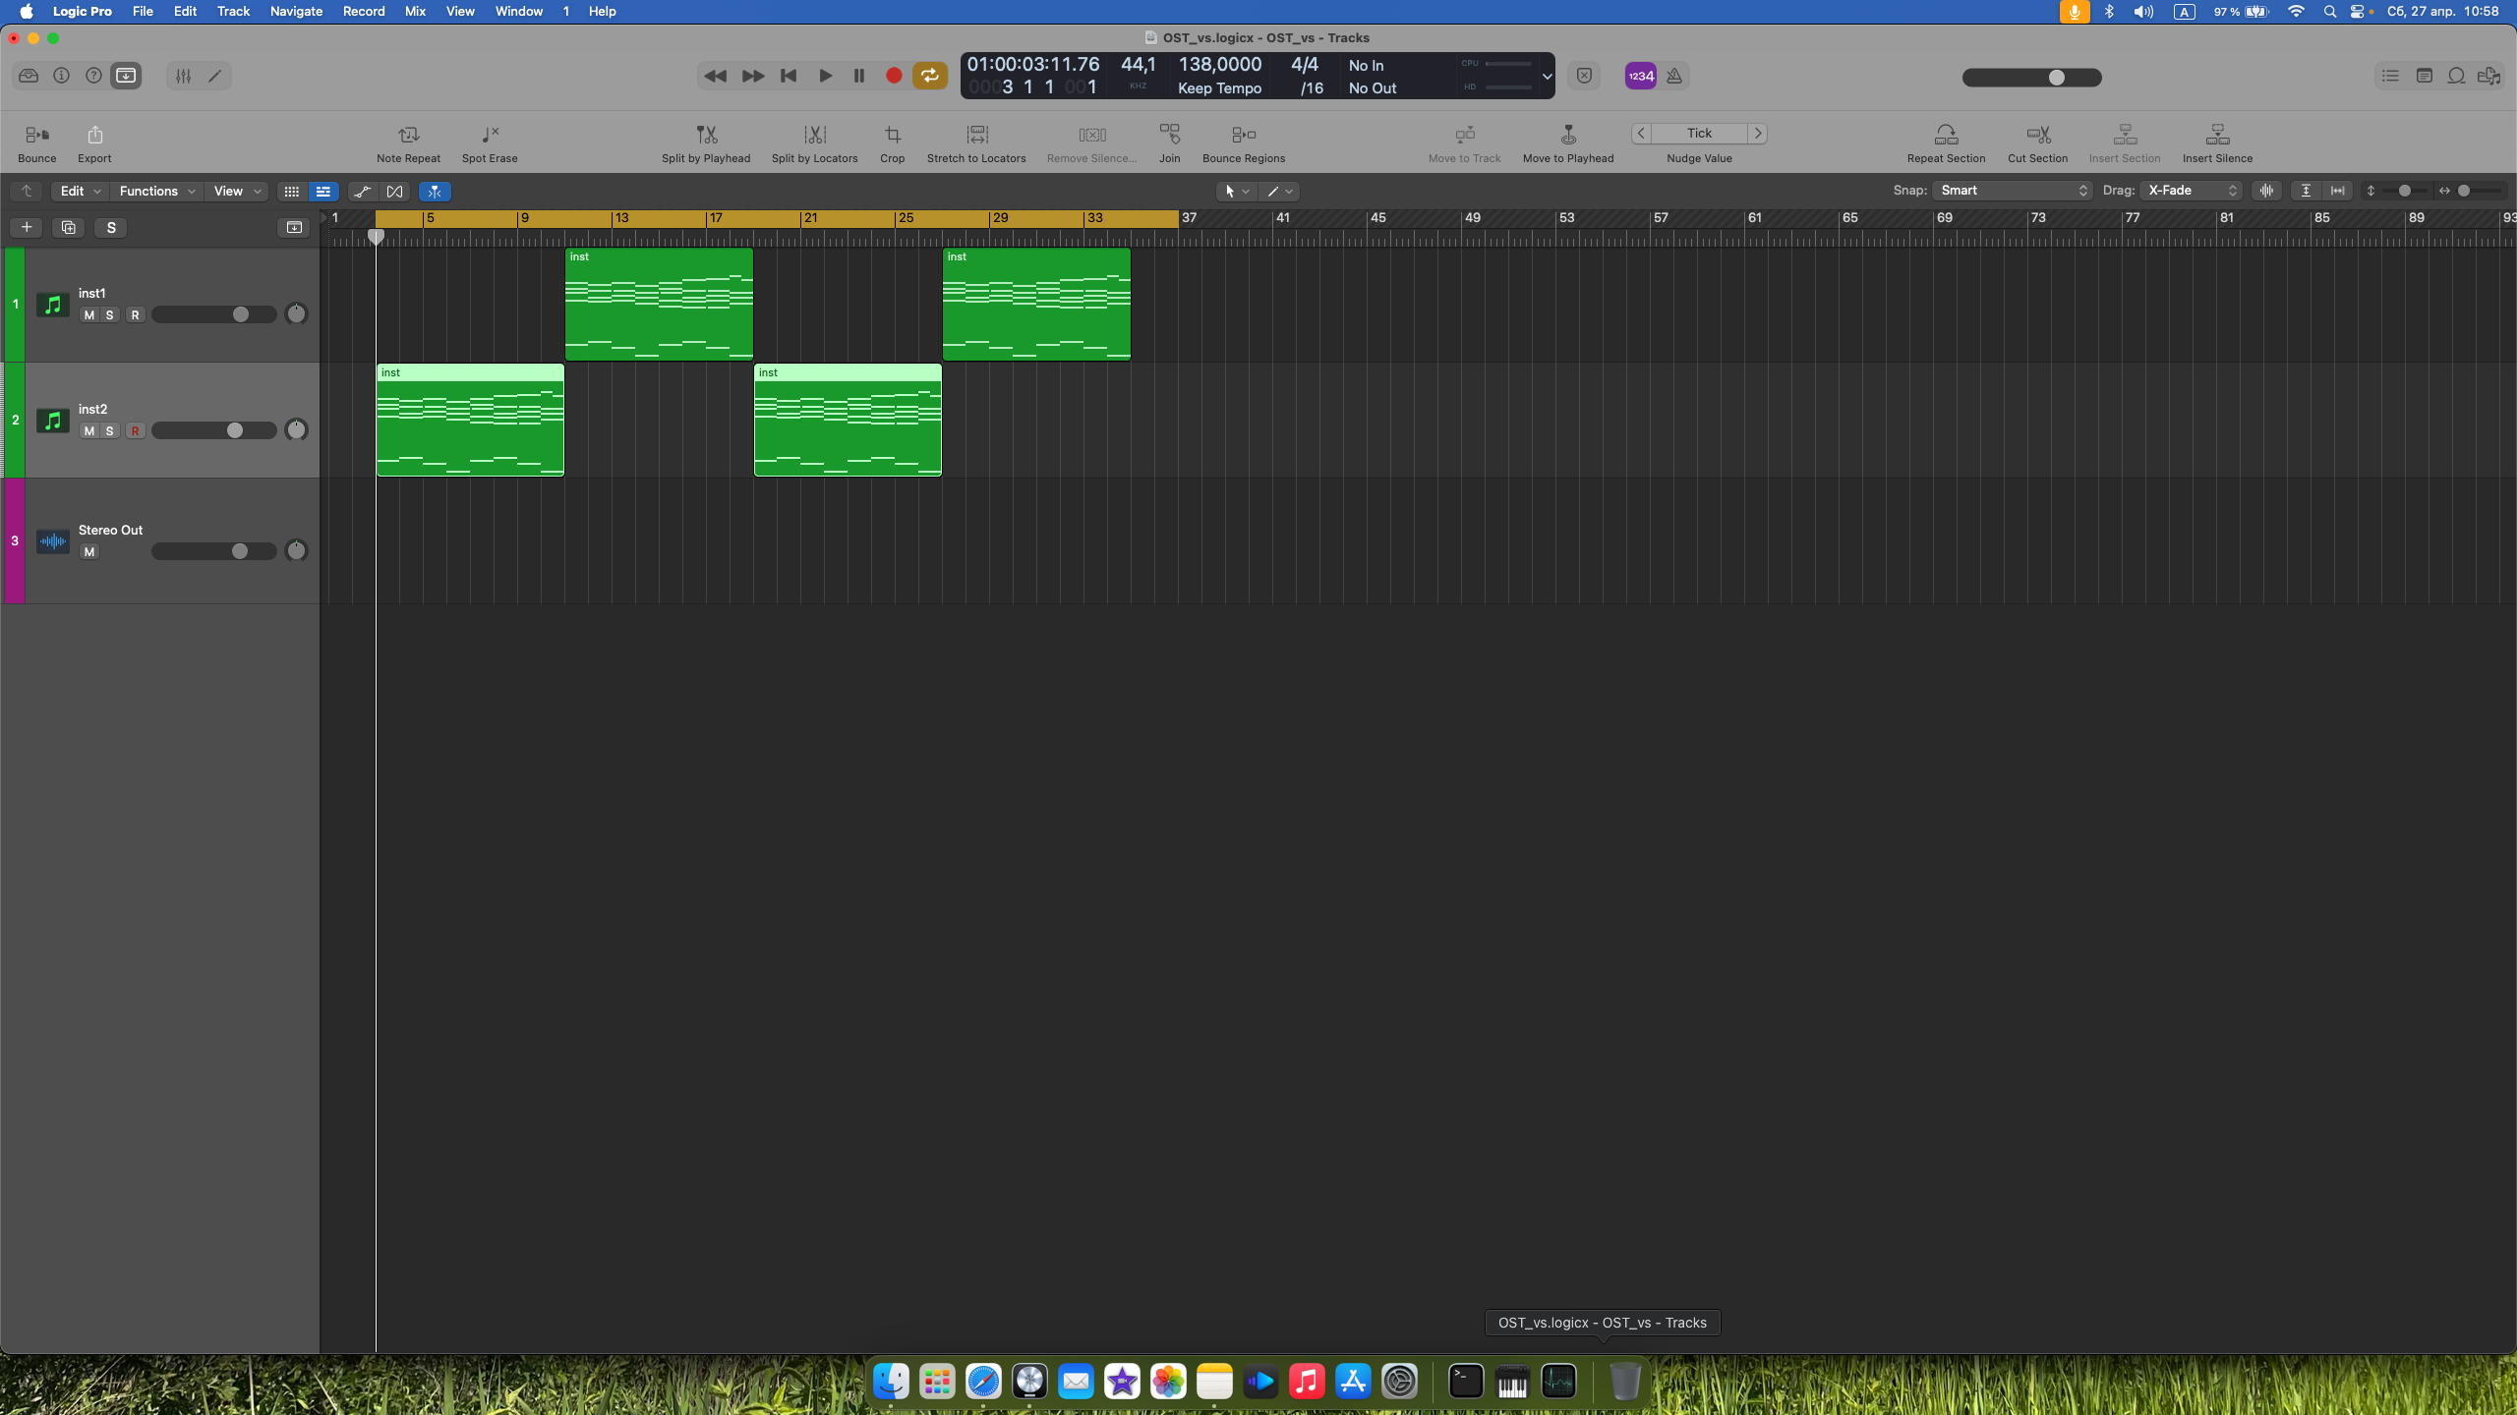Click the Note Repeat icon

pos(408,135)
